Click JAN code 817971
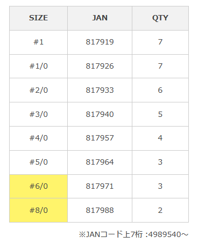The width and height of the screenshot is (198, 244). point(100,187)
